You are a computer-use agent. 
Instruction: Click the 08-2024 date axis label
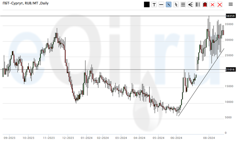coord(209,138)
